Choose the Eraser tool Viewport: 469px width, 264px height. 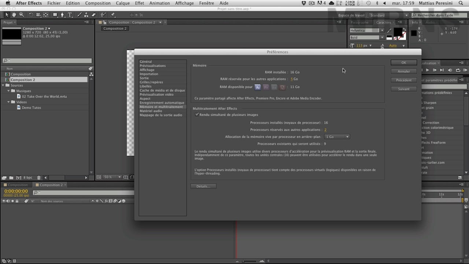(x=93, y=15)
